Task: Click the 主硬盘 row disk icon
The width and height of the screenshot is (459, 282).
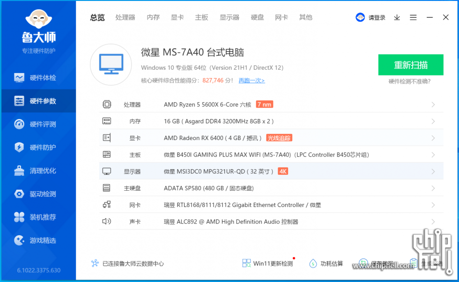Action: click(x=107, y=188)
